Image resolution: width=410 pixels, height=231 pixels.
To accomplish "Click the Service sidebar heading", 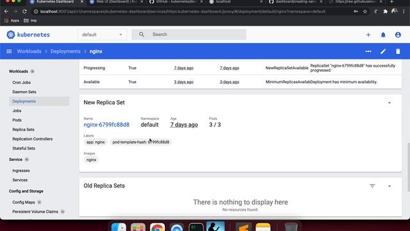I will [15, 160].
